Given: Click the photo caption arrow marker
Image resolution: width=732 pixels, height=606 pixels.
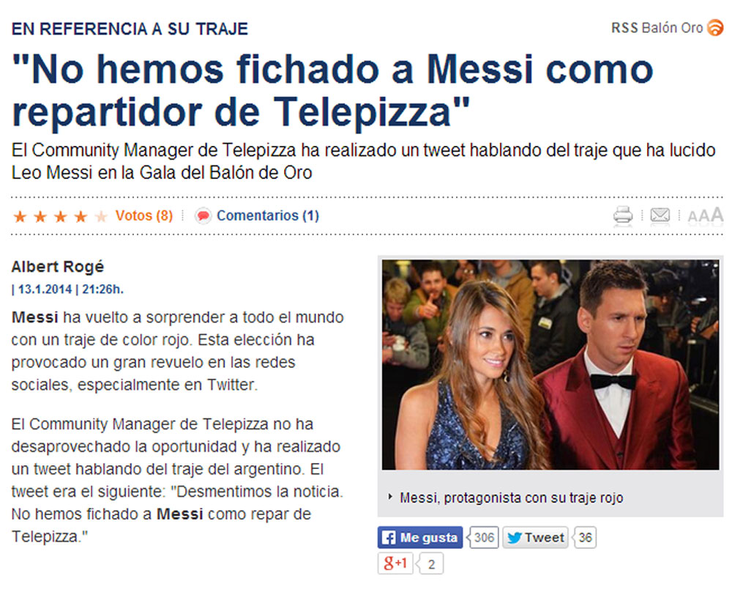Looking at the screenshot, I should (x=390, y=497).
